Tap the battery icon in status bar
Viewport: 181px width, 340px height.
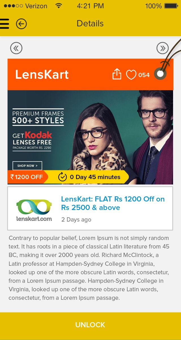pyautogui.click(x=171, y=6)
